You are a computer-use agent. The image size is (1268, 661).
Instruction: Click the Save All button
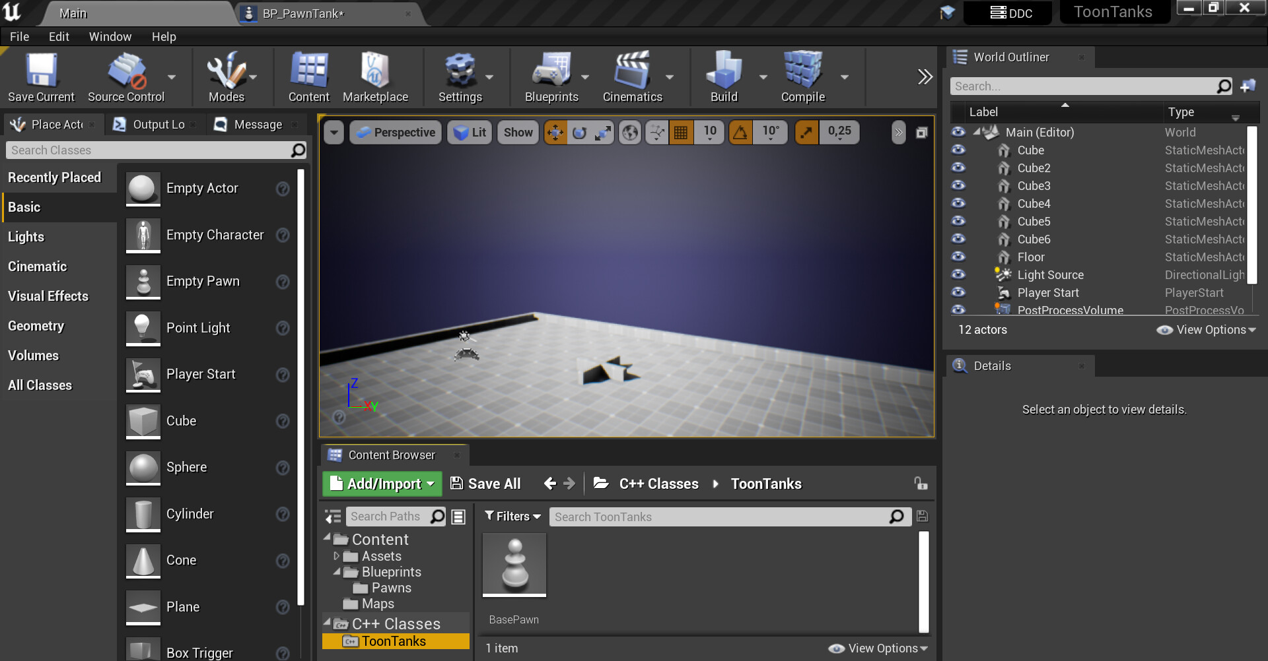coord(485,484)
